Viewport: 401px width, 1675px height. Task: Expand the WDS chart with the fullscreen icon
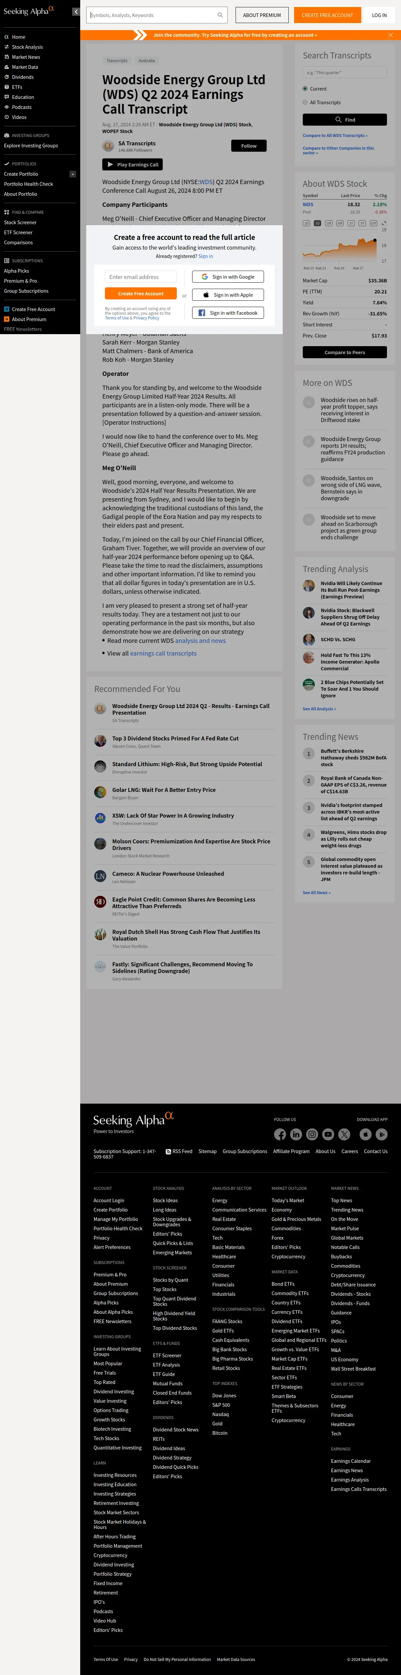pyautogui.click(x=383, y=223)
